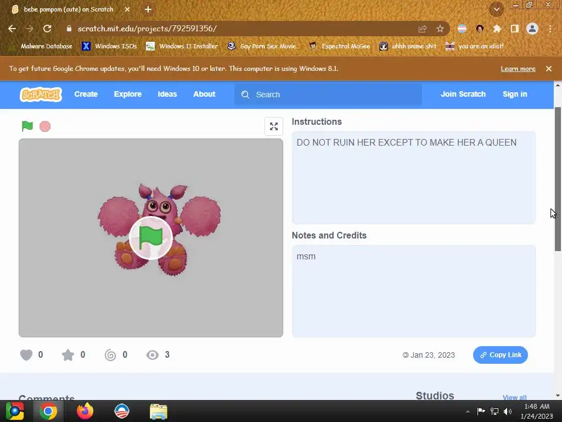Open the Chrome profile icon
Screen dimensions: 562x422
tap(532, 29)
